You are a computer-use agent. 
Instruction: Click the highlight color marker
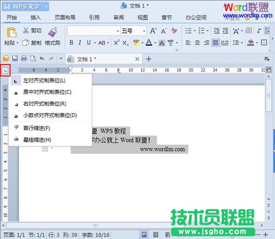coord(136,43)
